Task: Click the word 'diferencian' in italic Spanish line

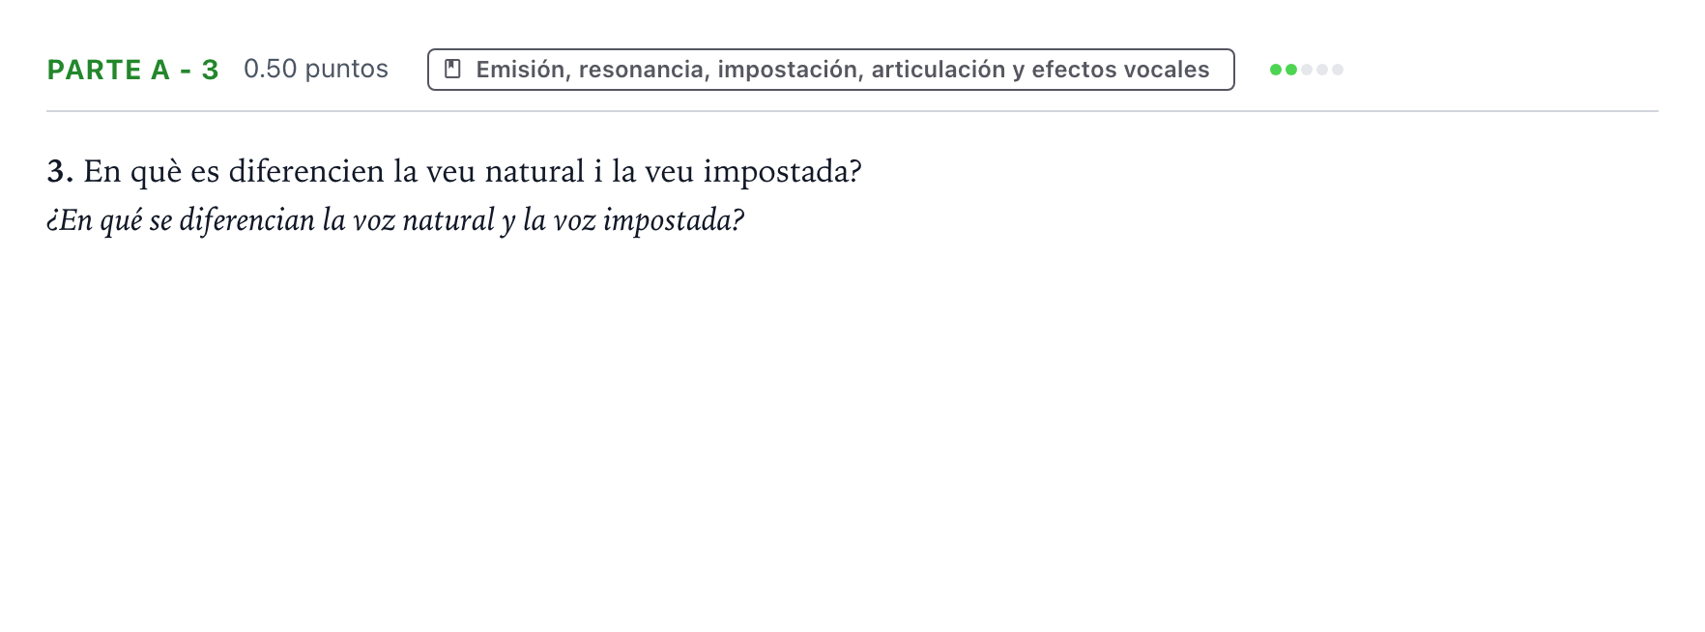Action: pyautogui.click(x=247, y=221)
